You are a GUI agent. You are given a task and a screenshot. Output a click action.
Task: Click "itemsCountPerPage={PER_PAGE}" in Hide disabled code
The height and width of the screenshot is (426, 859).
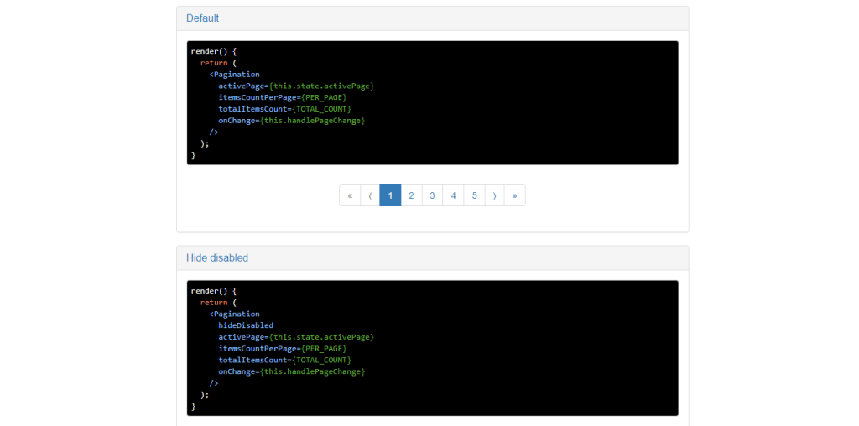pos(283,349)
